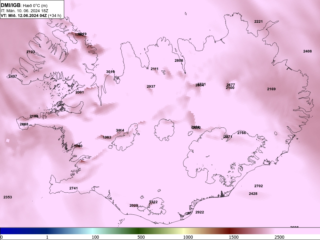This screenshot has width=320, height=240.
Task: Click the 2937 value on the map
Action: [x=151, y=86]
